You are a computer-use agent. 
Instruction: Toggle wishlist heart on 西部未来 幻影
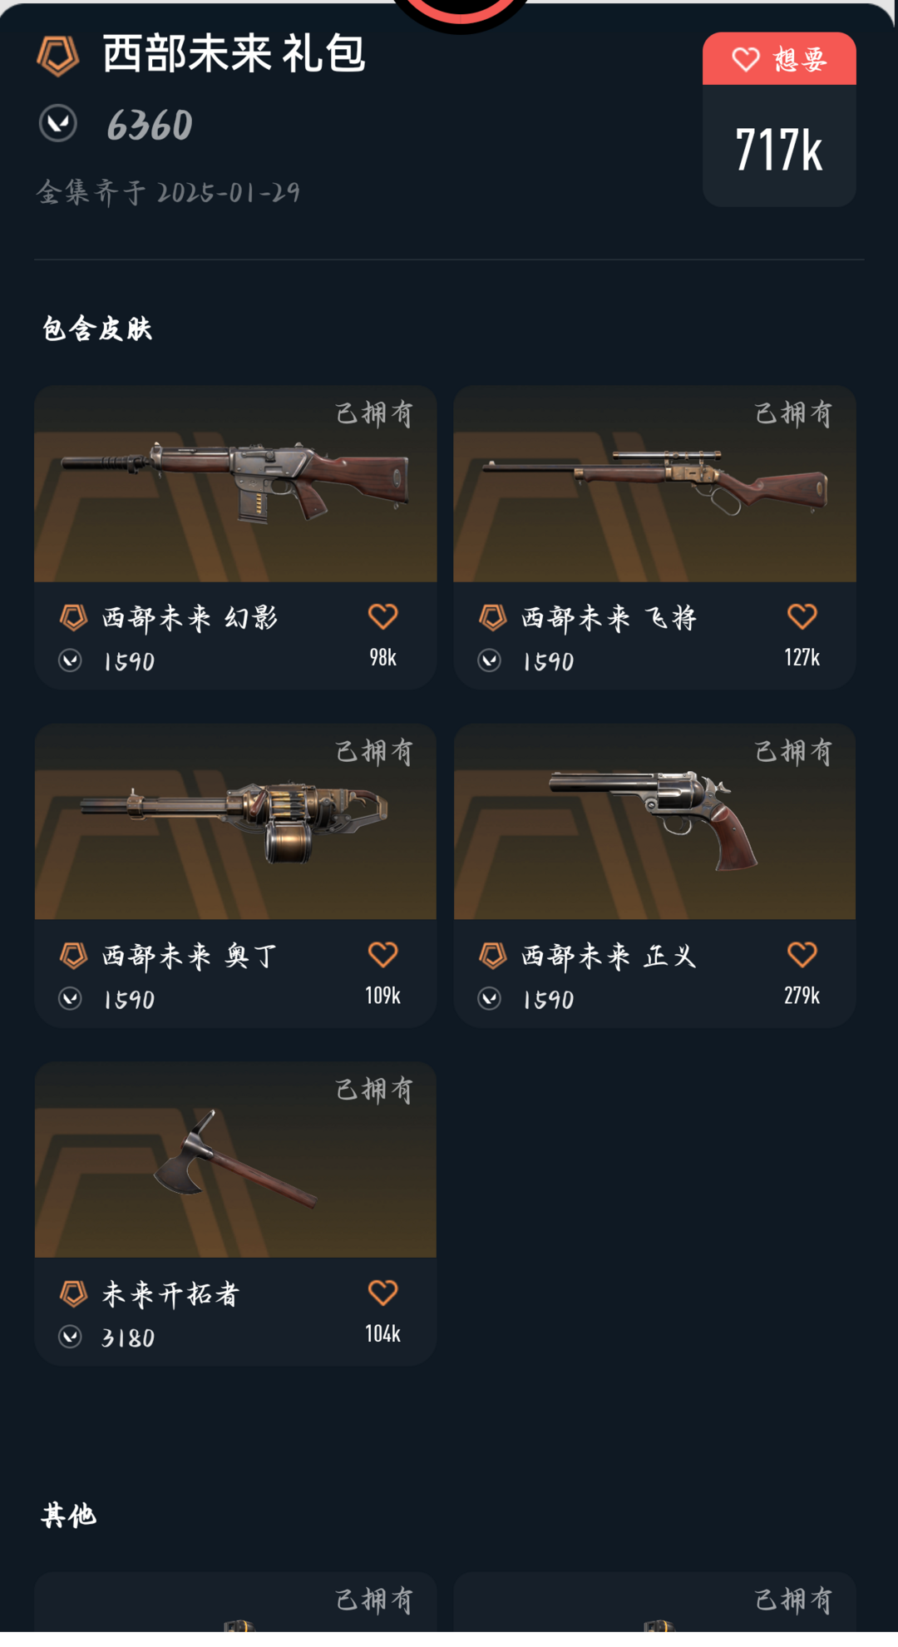coord(382,616)
